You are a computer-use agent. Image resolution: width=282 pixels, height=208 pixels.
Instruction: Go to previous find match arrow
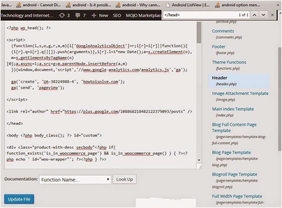[x=254, y=15]
